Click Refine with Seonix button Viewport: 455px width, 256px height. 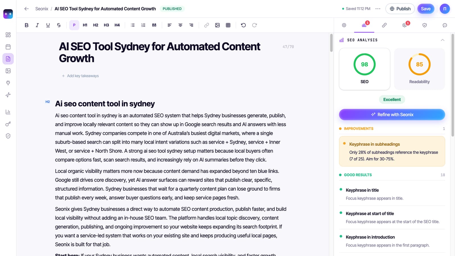pyautogui.click(x=392, y=115)
